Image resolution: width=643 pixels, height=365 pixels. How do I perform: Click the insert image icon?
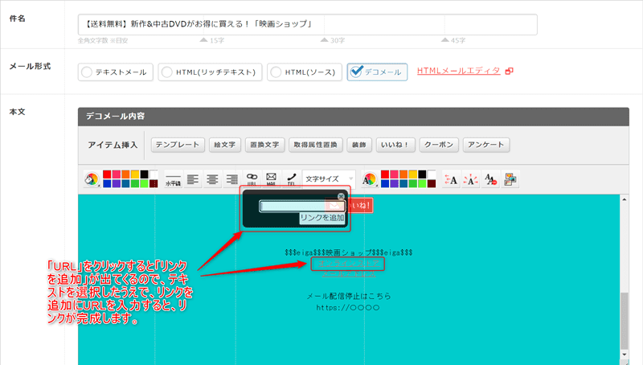point(510,178)
